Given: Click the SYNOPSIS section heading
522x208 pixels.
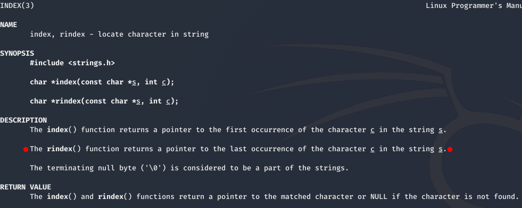Looking at the screenshot, I should (x=17, y=54).
